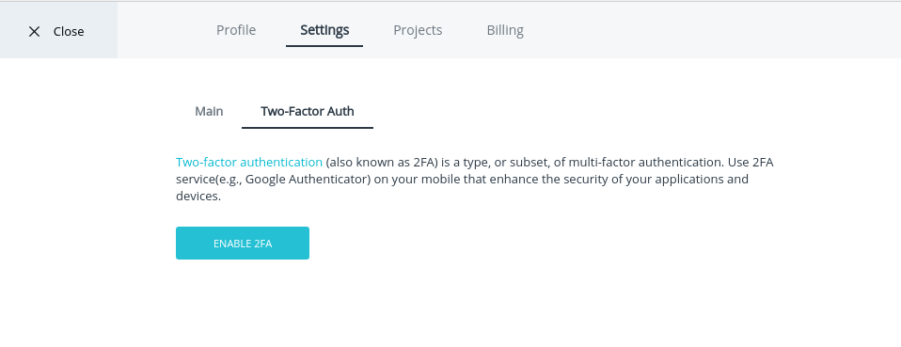Click the X close icon
The width and height of the screenshot is (901, 347).
35,32
